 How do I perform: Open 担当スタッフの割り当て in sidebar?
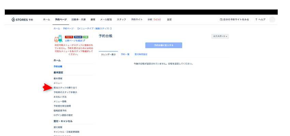pos(63,88)
